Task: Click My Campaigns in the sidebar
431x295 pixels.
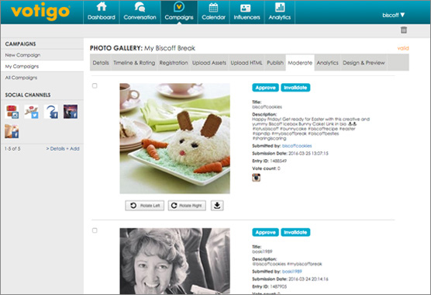Action: (22, 66)
